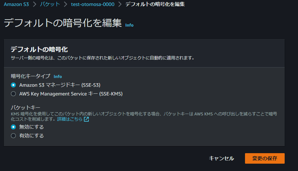
Task: Follow the 詳細はこちら link
Action: [x=70, y=119]
